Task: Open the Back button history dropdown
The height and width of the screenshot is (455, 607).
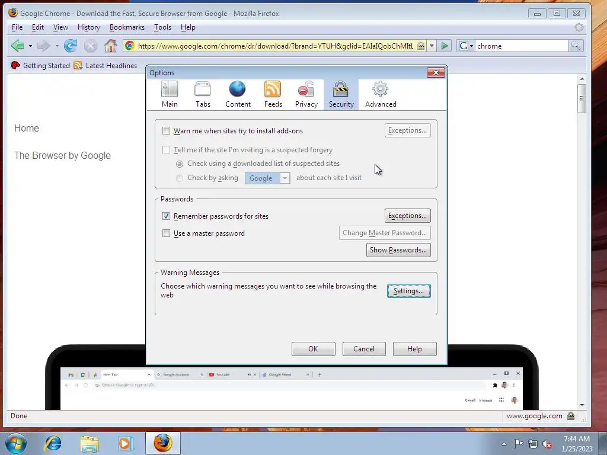Action: [30, 46]
